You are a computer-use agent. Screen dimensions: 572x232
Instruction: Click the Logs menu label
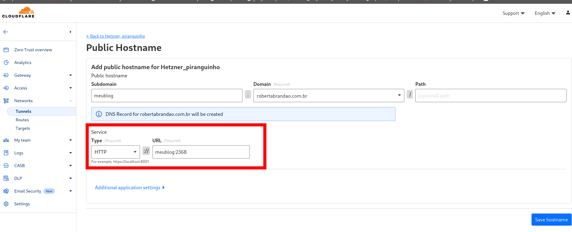[x=19, y=153]
